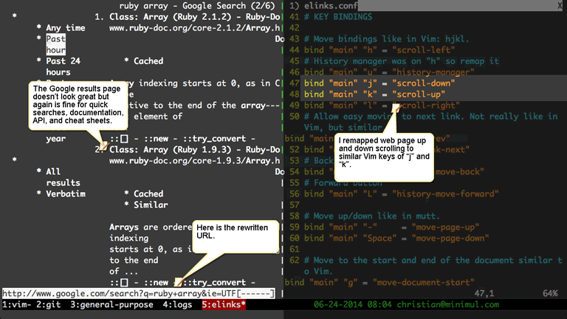Click the 'move-document-start' binding line
The width and height of the screenshot is (567, 319).
point(379,282)
